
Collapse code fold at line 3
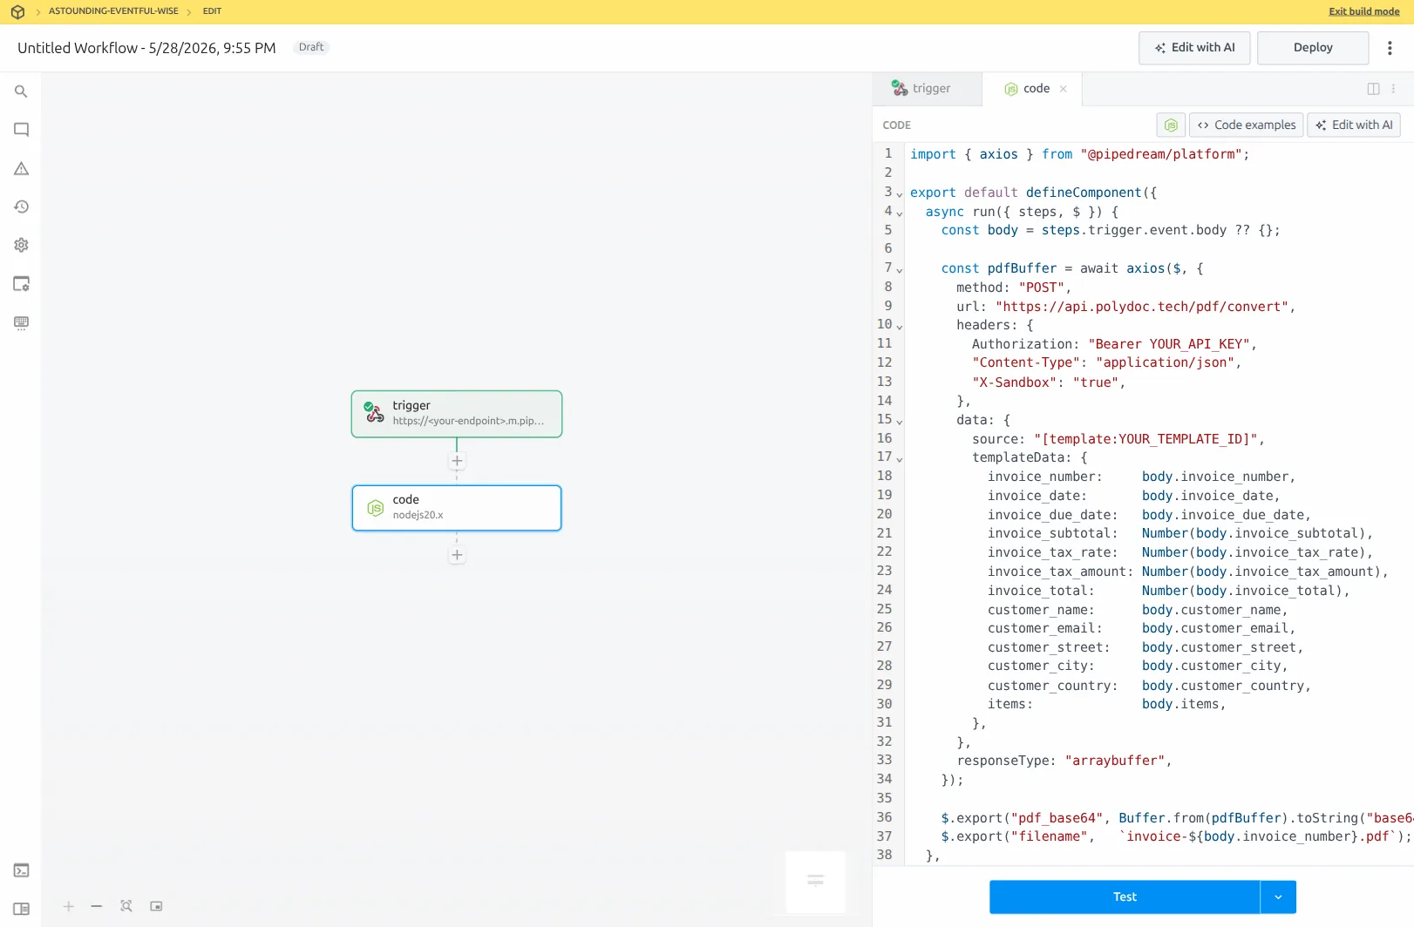click(x=900, y=193)
